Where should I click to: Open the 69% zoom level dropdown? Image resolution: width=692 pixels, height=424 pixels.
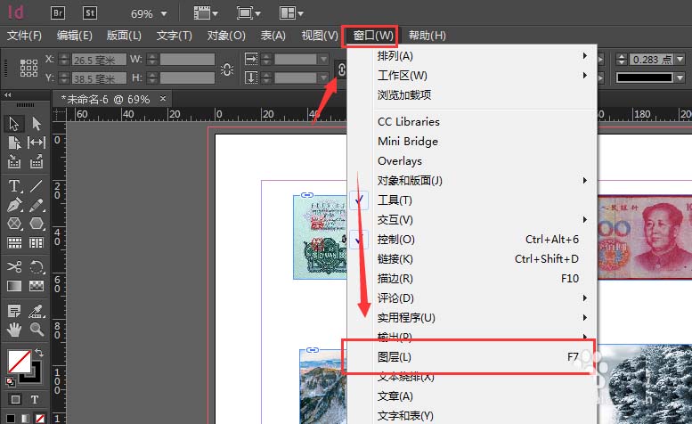[x=164, y=13]
